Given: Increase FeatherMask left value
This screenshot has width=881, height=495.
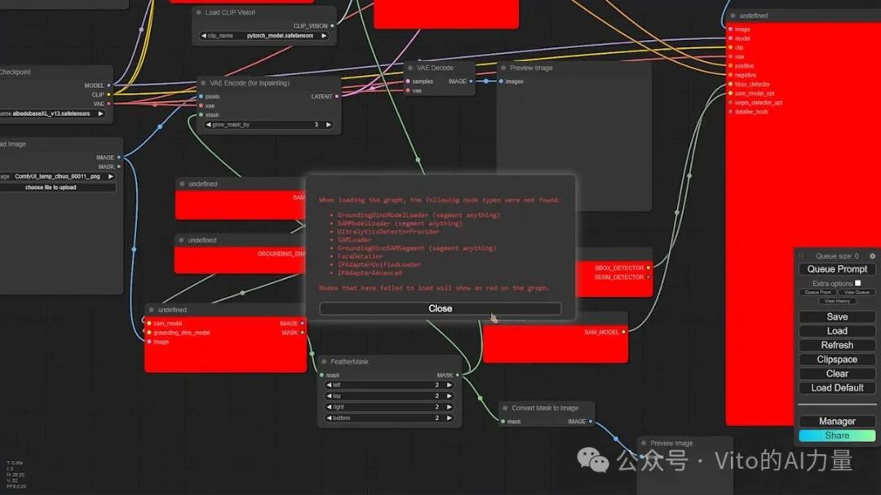Looking at the screenshot, I should (449, 385).
